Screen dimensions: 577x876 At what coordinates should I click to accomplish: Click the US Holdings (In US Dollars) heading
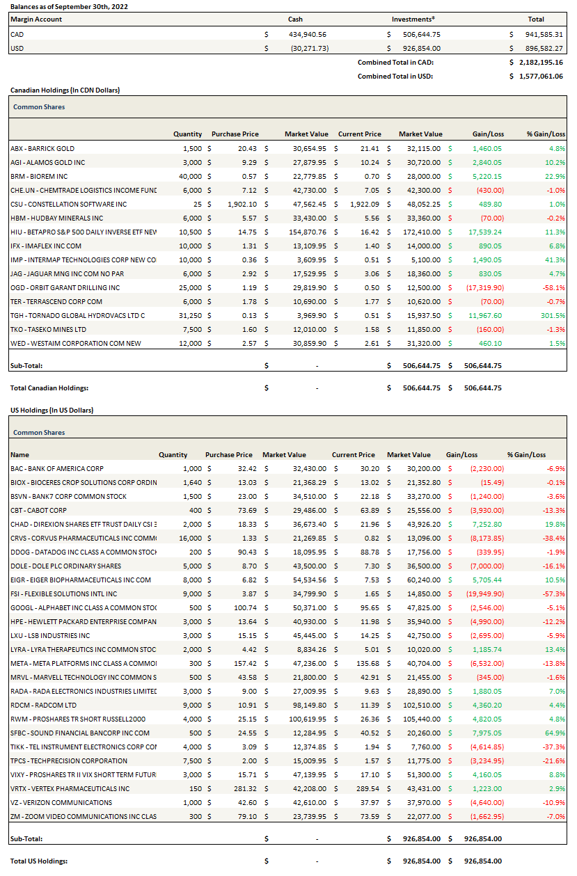(52, 410)
